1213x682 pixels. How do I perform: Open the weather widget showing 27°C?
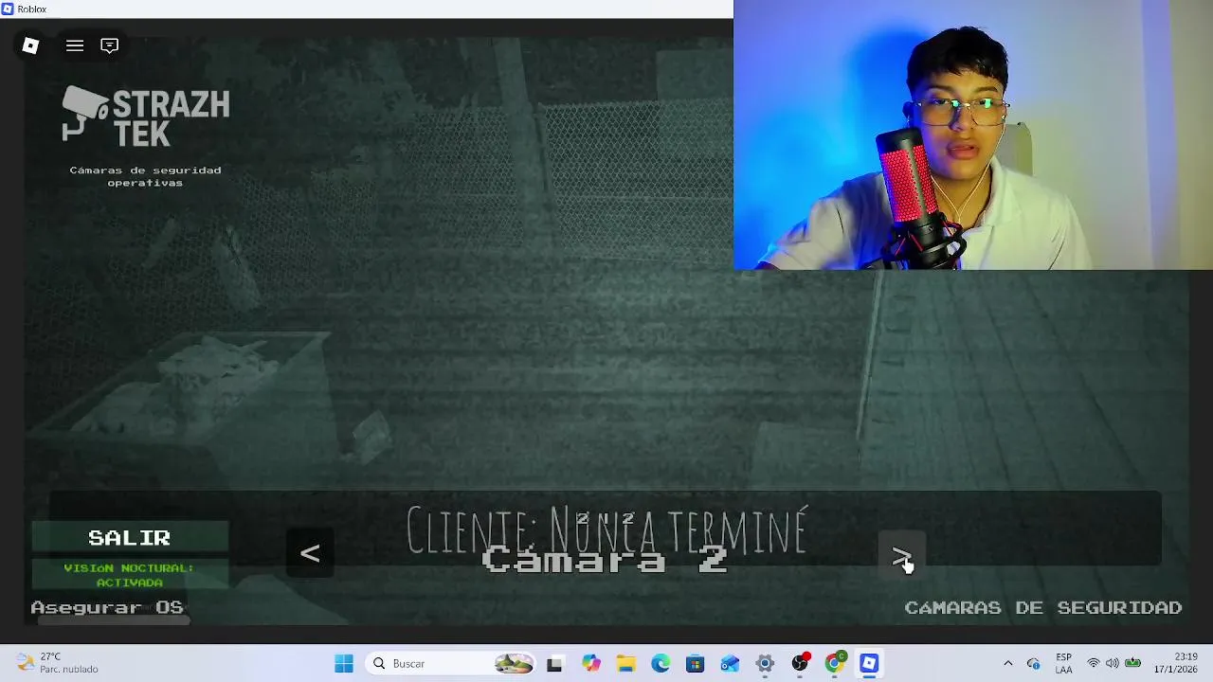[58, 663]
